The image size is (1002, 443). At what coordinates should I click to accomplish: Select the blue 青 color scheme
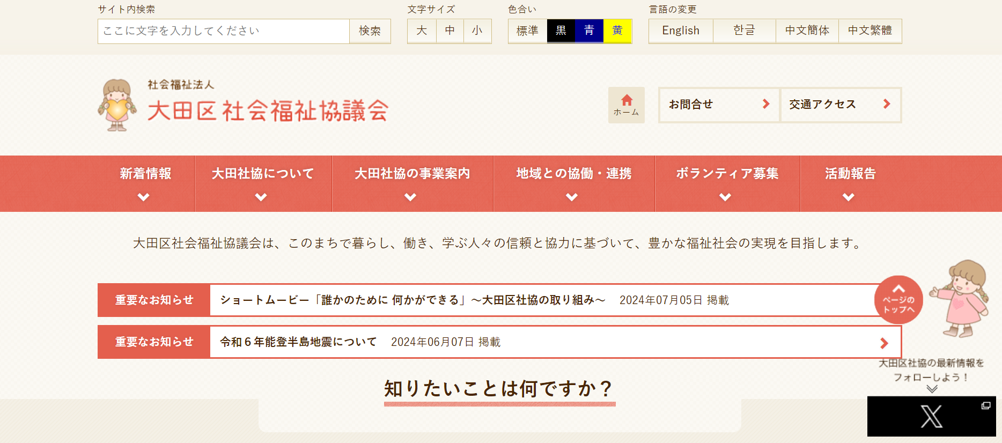[x=589, y=31]
